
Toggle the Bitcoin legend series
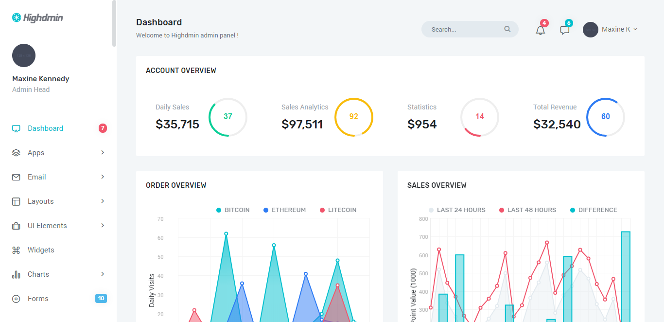tap(233, 210)
